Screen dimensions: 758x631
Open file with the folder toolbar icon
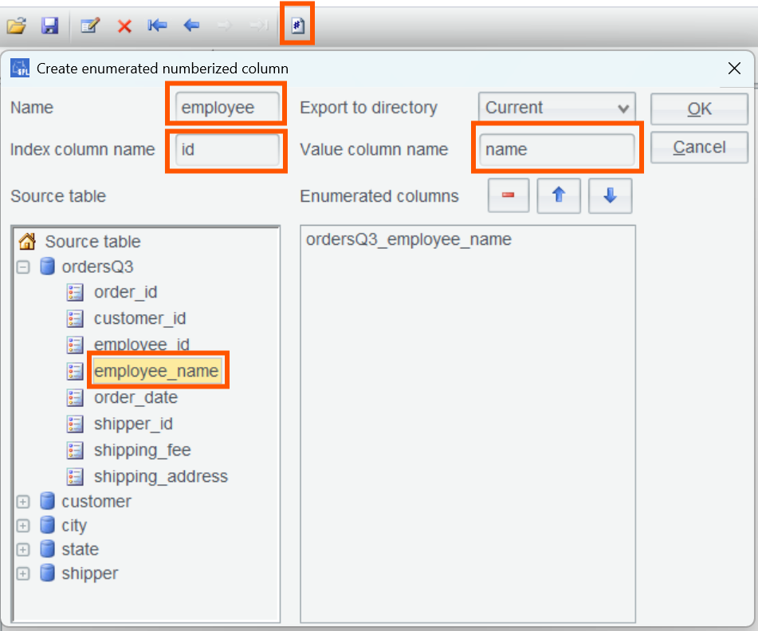(x=17, y=26)
